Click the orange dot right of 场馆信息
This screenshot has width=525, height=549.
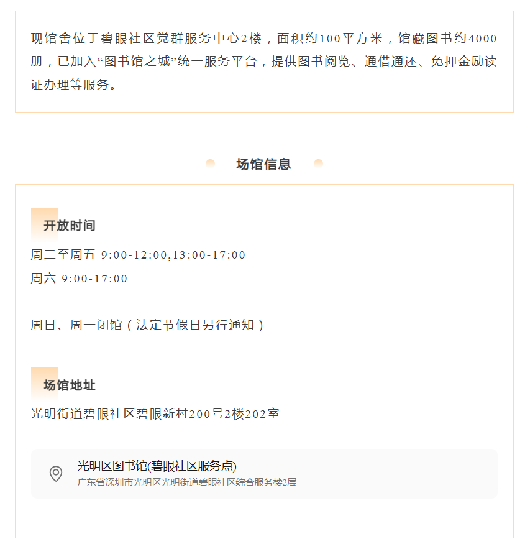click(x=318, y=164)
